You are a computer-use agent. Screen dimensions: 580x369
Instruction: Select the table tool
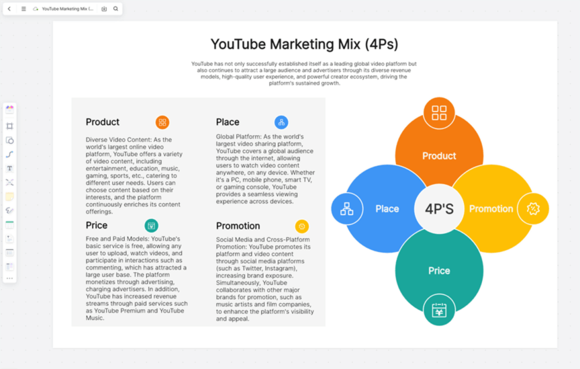pos(9,224)
